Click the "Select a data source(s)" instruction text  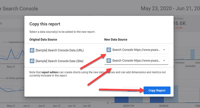[62, 32]
